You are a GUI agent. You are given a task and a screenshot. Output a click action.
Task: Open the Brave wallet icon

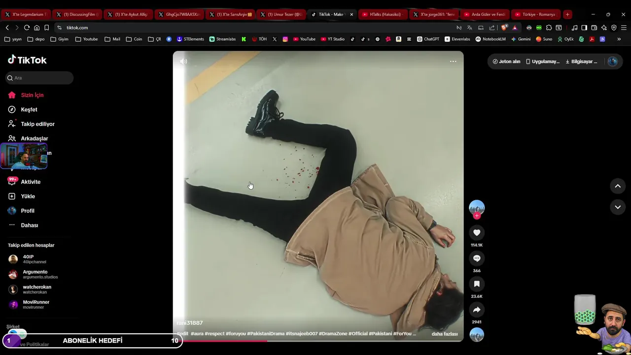[x=594, y=28]
